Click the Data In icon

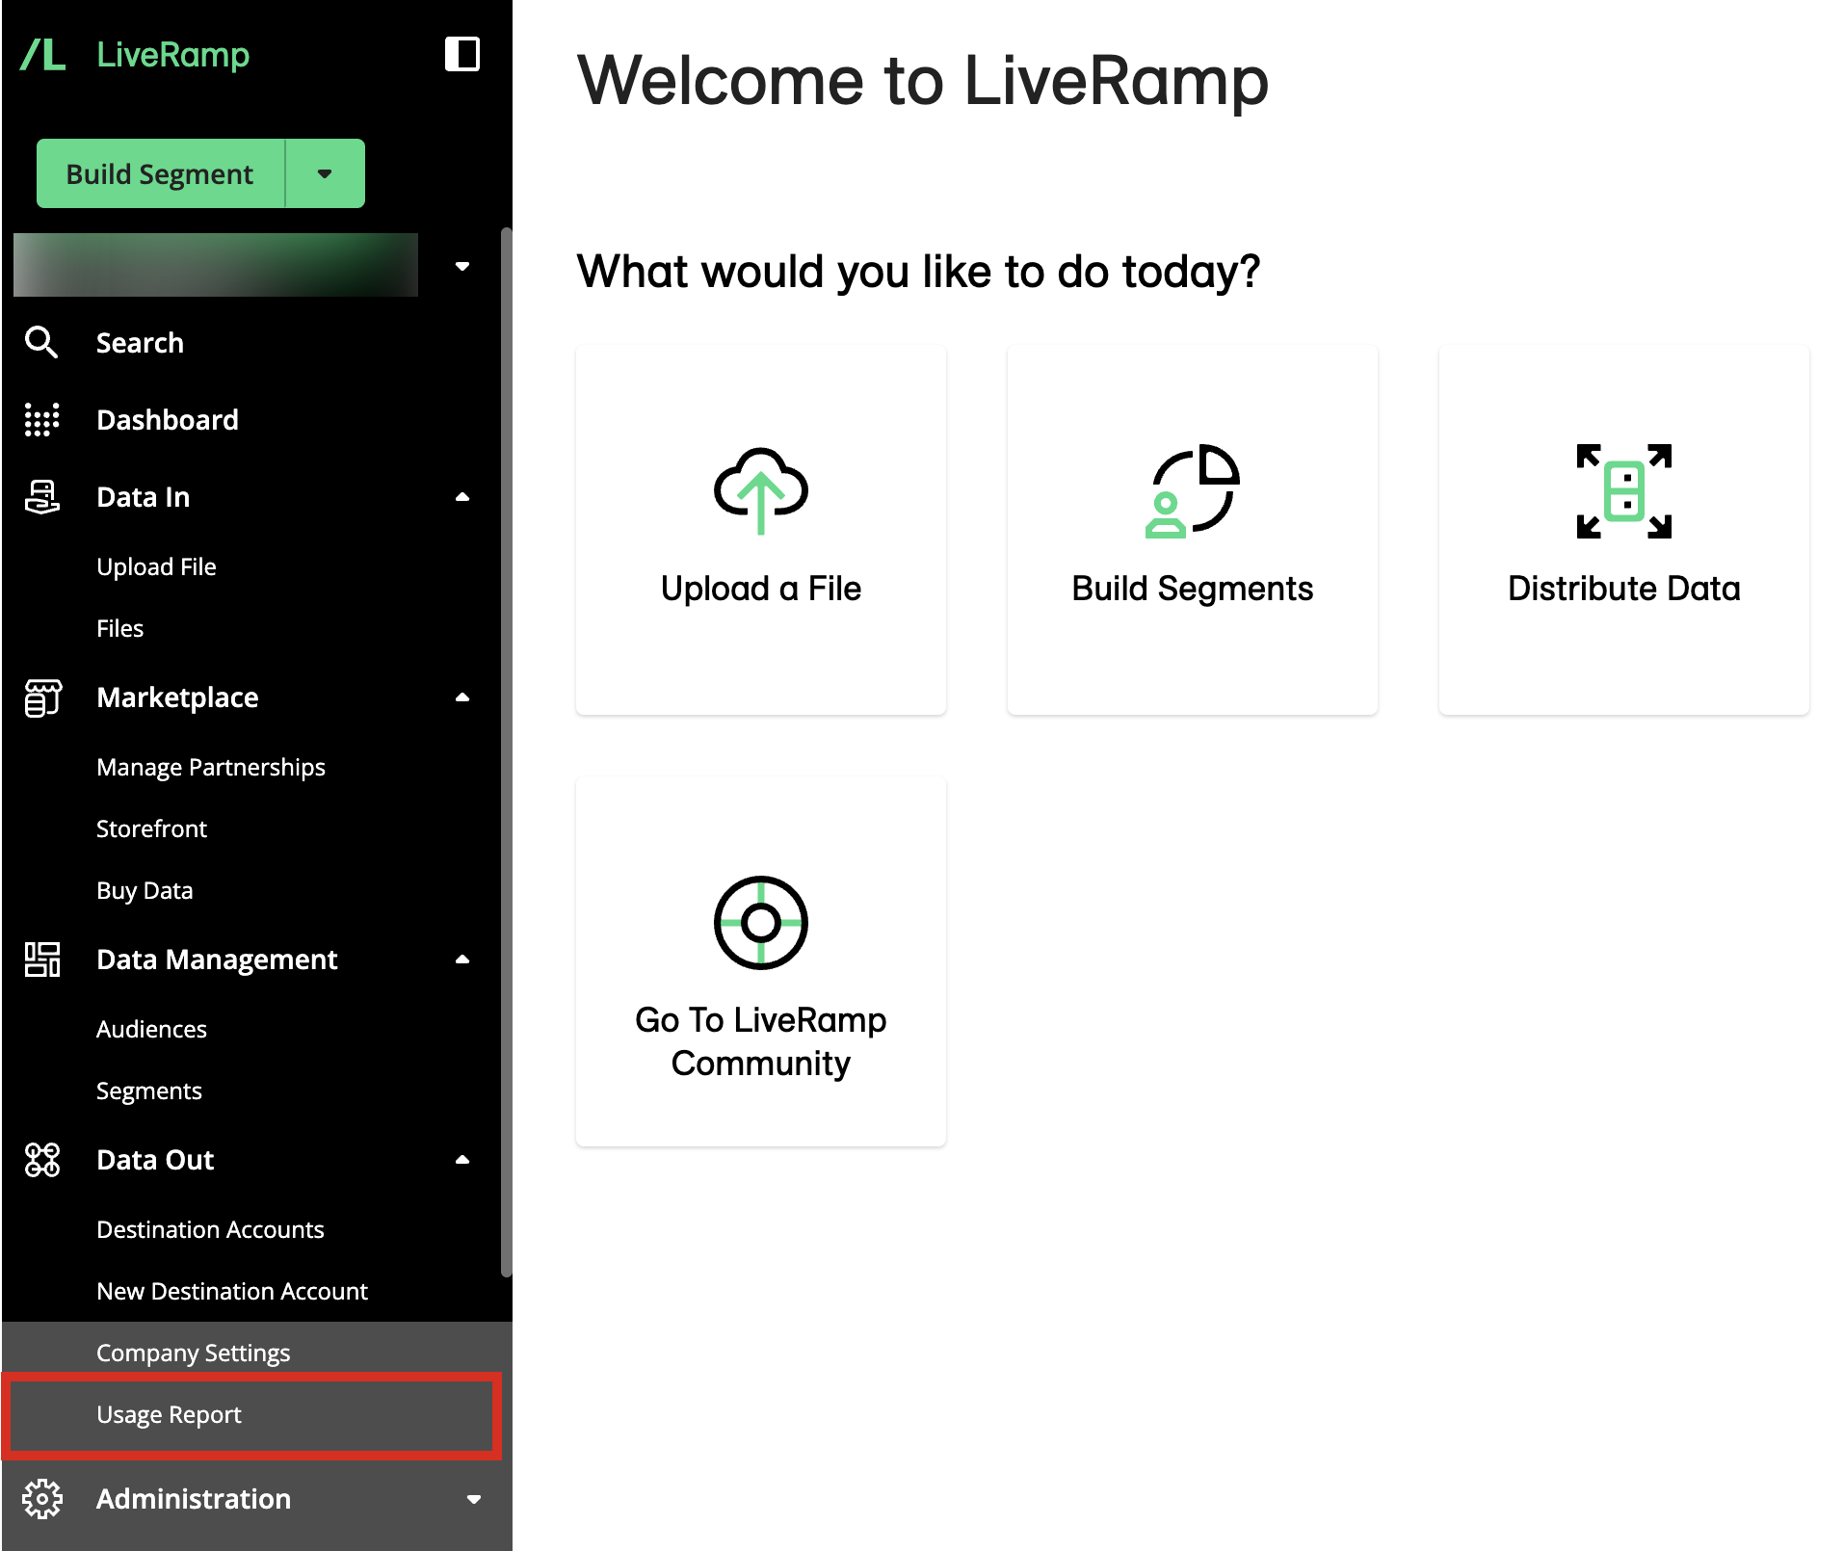coord(41,496)
